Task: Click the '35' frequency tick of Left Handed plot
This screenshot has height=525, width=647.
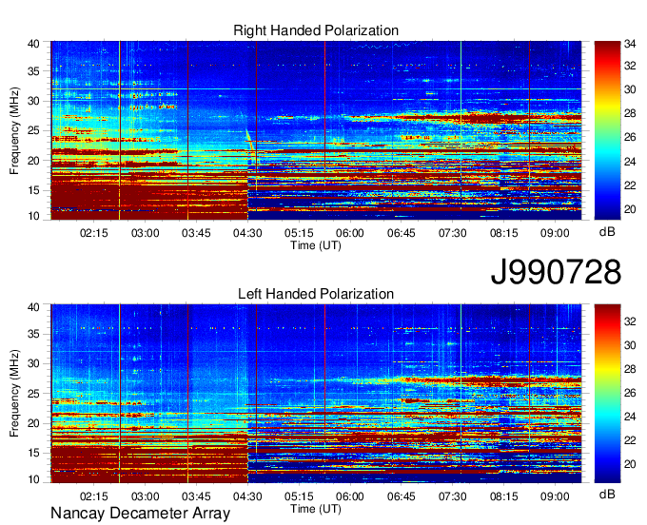Action: [33, 334]
